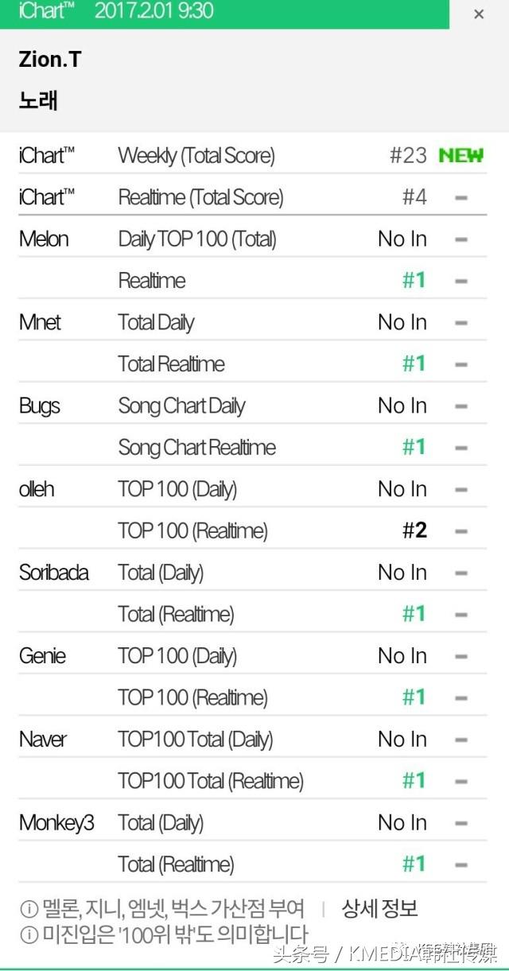
Task: Click the Melon Daily TOP 100 row
Action: click(197, 239)
